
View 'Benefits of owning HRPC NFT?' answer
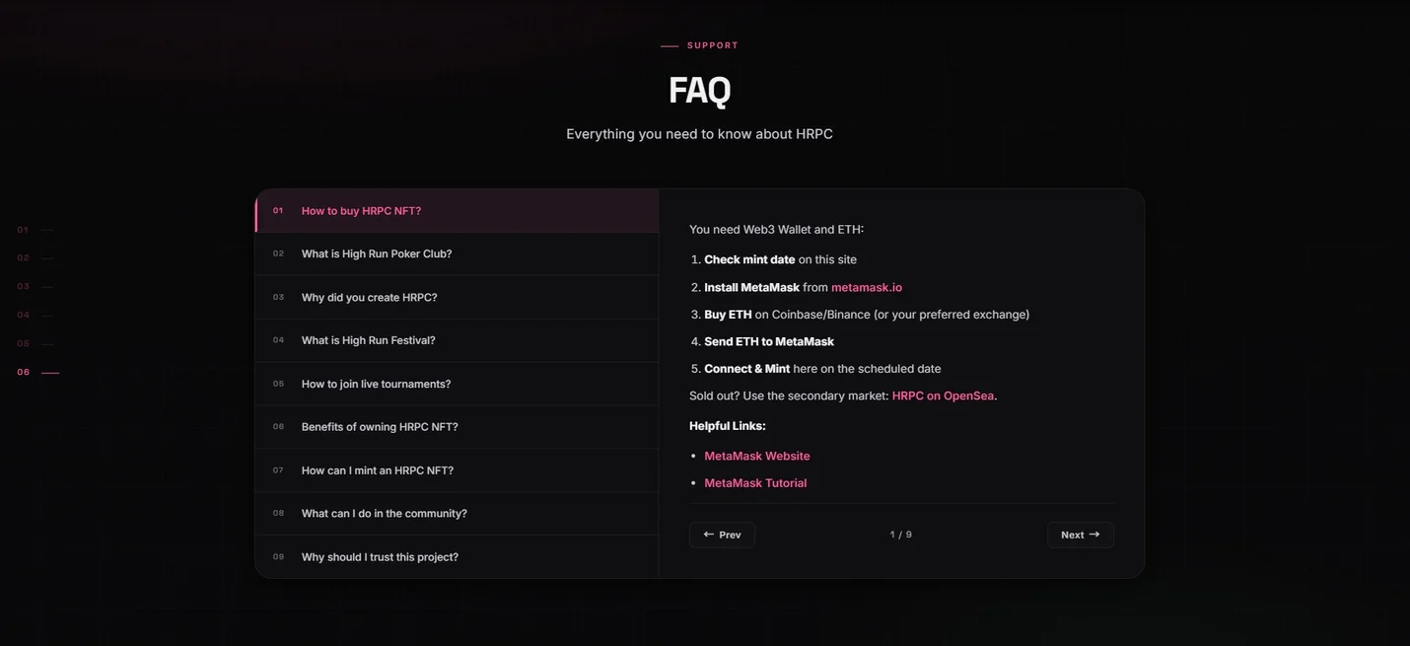pos(457,427)
